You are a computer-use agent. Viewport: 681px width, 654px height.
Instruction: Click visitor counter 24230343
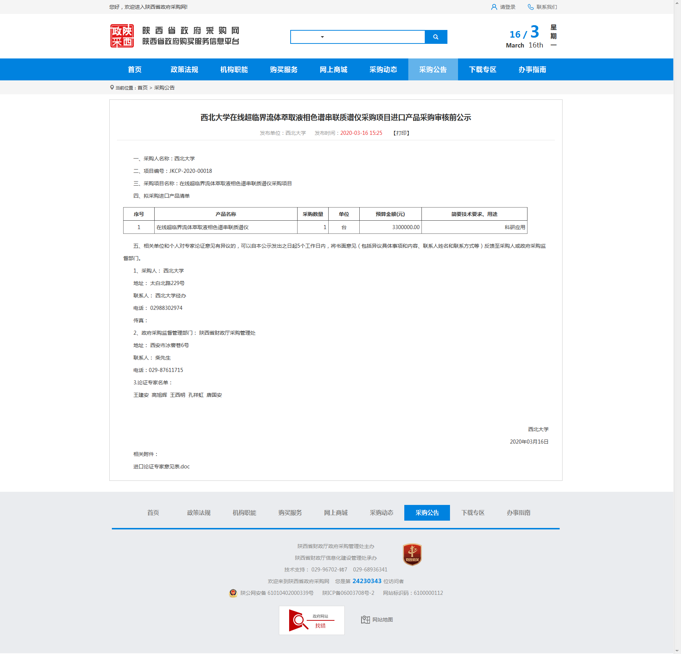(367, 581)
